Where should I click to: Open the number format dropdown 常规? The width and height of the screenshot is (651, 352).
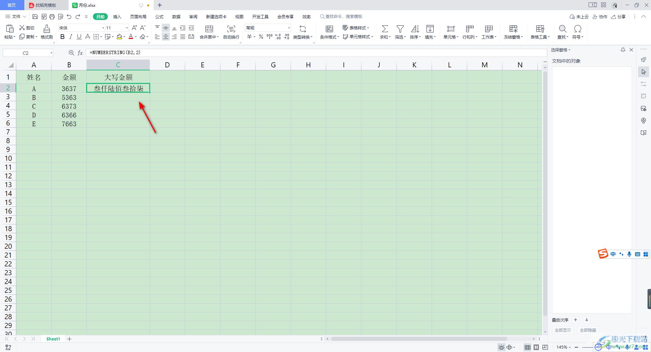[x=289, y=28]
